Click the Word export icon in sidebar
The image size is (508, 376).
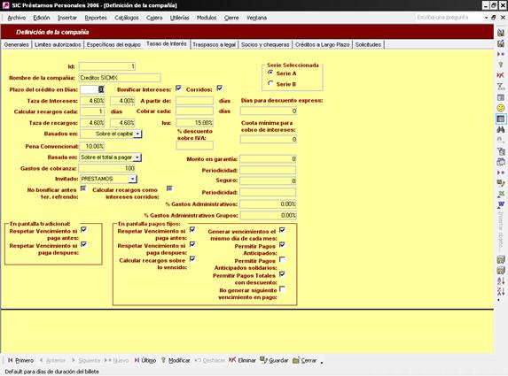click(501, 204)
